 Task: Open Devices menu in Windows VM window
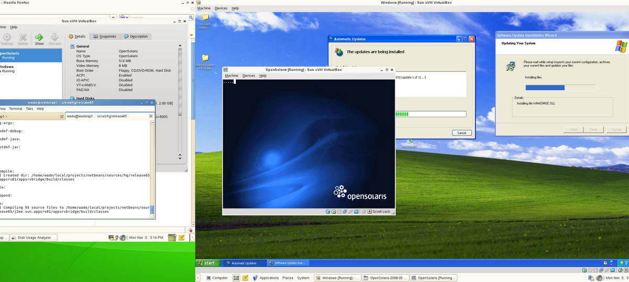tap(221, 8)
